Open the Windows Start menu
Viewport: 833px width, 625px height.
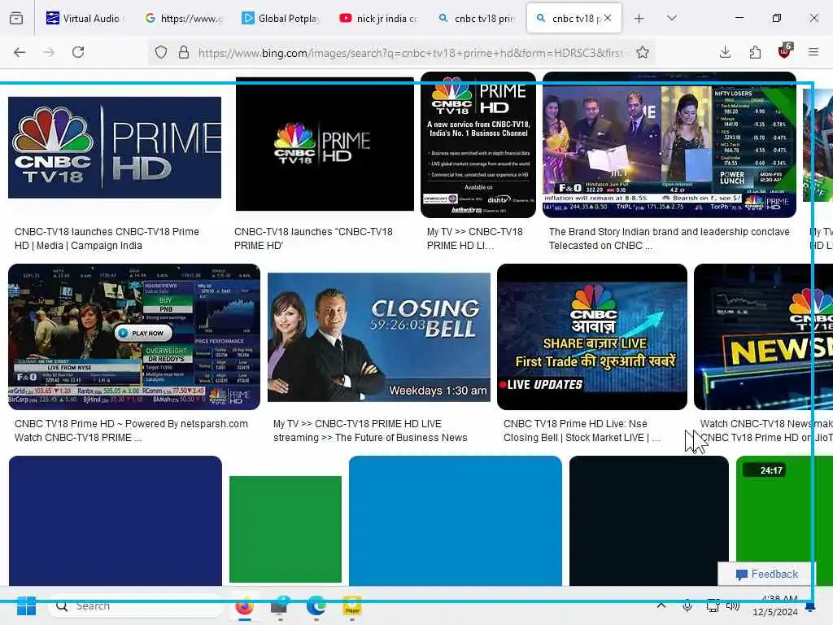point(26,605)
